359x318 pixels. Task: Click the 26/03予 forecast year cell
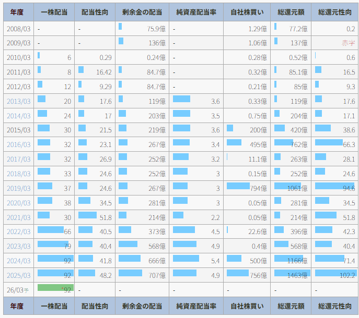tap(18, 290)
